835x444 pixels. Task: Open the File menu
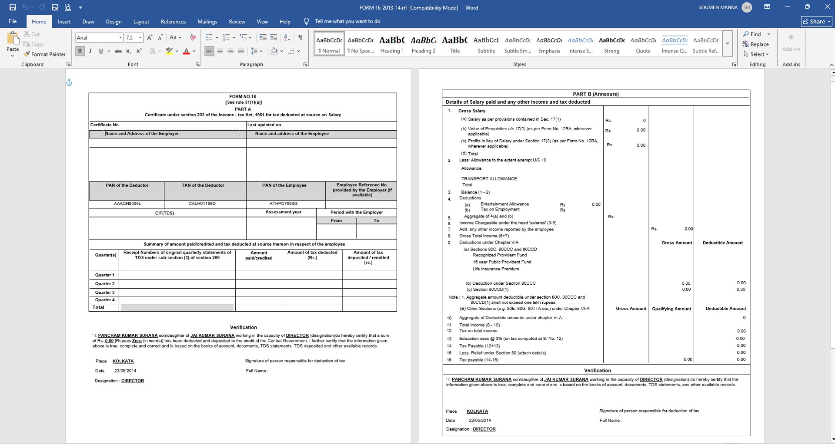pos(13,21)
